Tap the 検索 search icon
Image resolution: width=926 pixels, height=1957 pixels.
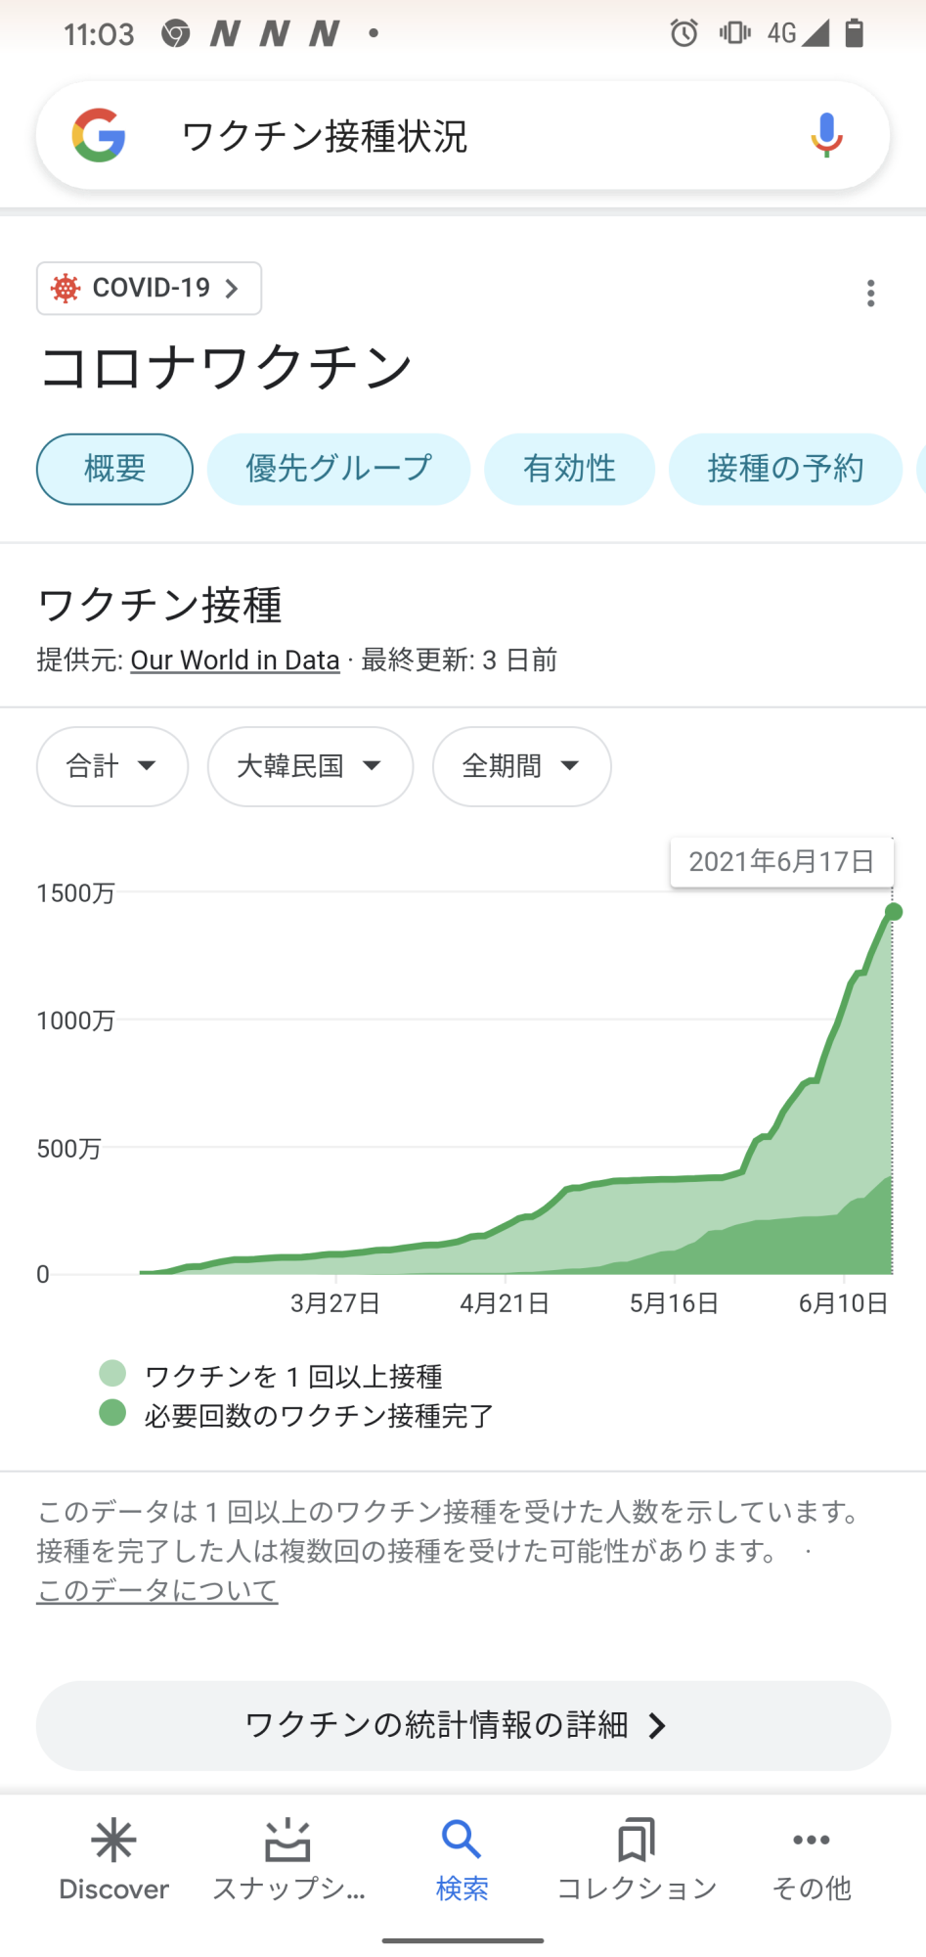coord(462,1858)
